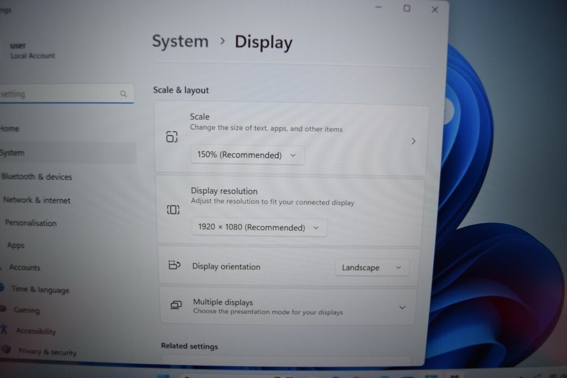Minimize the Settings window
Viewport: 567px width, 378px height.
coord(378,7)
